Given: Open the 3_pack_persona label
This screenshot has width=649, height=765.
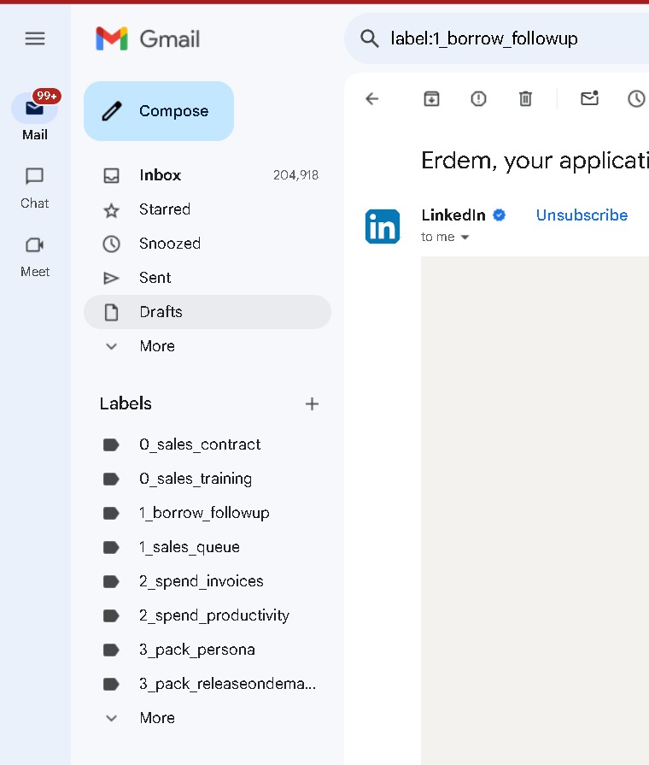Looking at the screenshot, I should (x=208, y=650).
